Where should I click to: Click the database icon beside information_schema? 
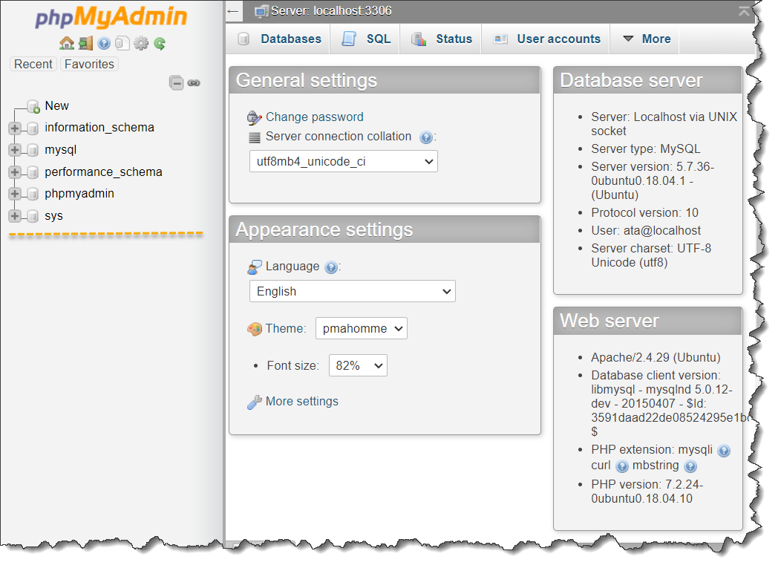pyautogui.click(x=33, y=128)
